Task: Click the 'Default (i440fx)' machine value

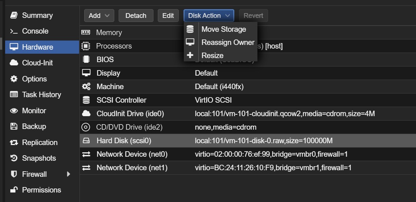Action: click(x=219, y=87)
